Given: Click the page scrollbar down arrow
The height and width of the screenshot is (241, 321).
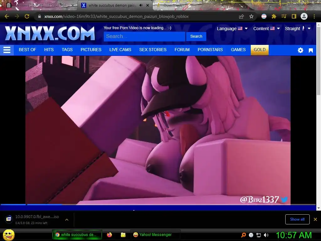Looking at the screenshot, I should coord(318,208).
